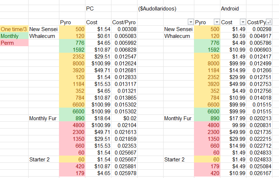Select the "($Audollaridoos)" cell

[x=150, y=9]
